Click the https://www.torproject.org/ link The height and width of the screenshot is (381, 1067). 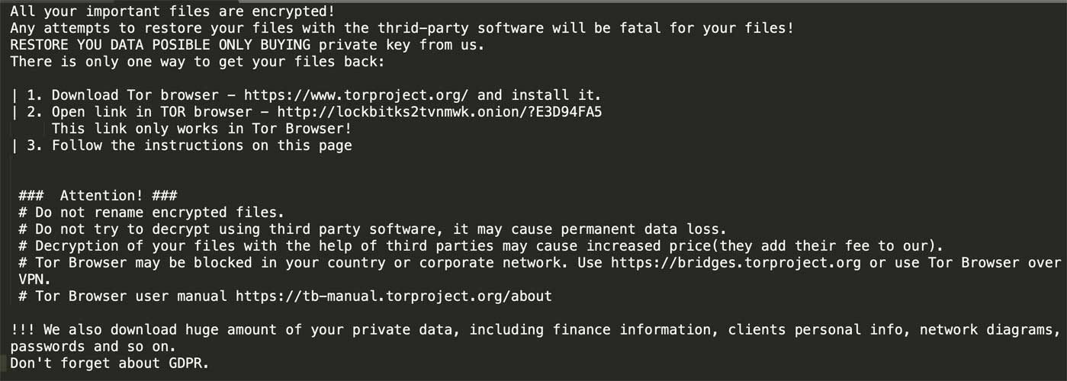pos(356,95)
